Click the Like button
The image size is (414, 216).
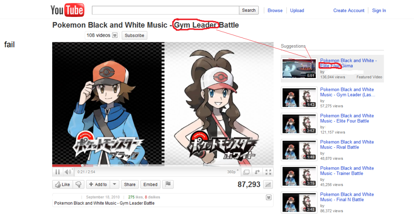[x=63, y=185]
